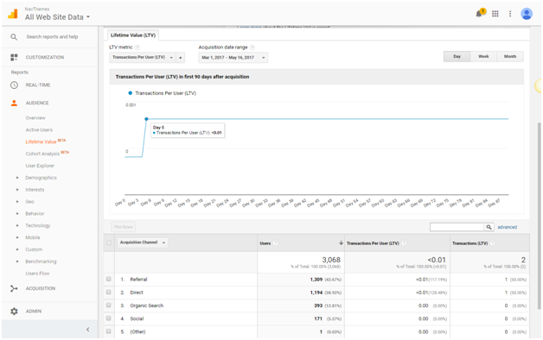Click the Acquisition date range help icon
Image resolution: width=543 pixels, height=340 pixels.
click(252, 47)
